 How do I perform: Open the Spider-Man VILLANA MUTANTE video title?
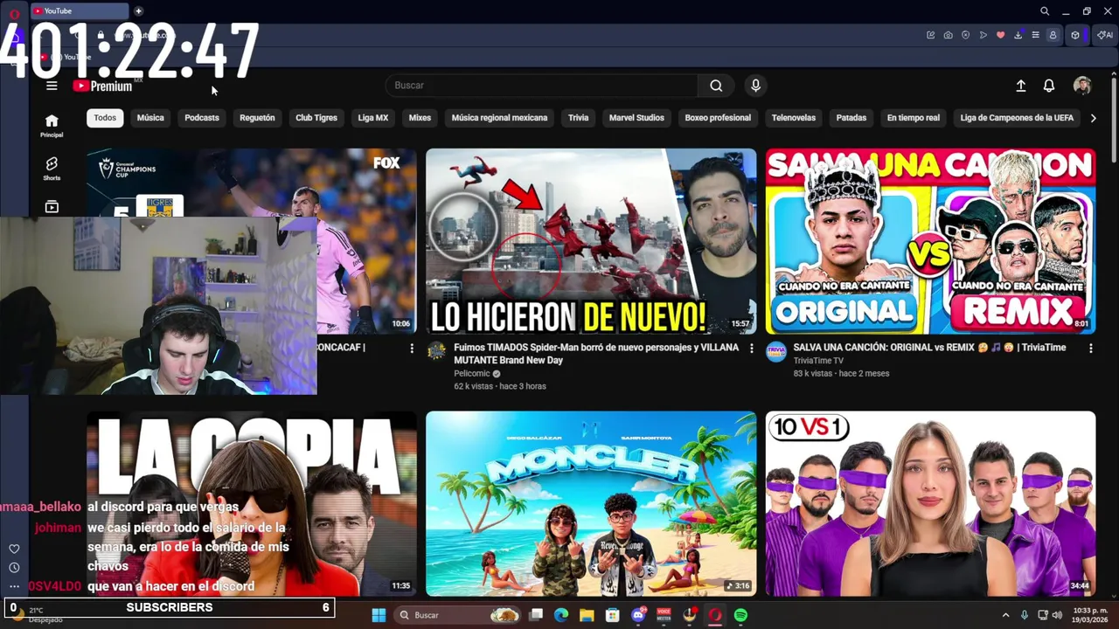(x=596, y=354)
